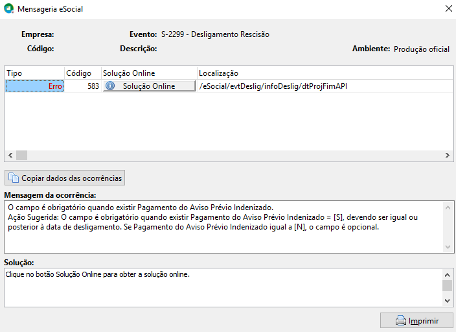Click the printer icon on Imprimir button

click(401, 320)
